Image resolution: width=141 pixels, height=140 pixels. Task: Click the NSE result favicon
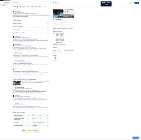click(x=14, y=69)
